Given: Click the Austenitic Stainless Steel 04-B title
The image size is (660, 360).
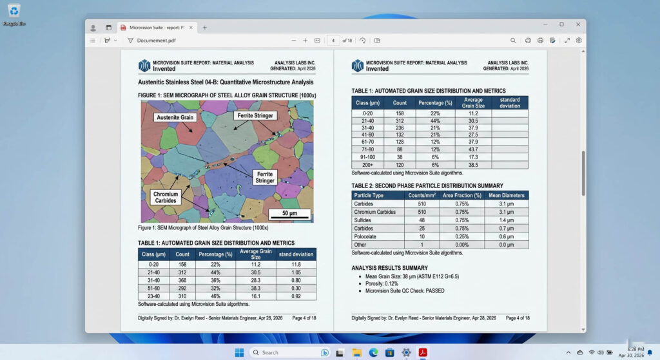Looking at the screenshot, I should click(x=226, y=82).
